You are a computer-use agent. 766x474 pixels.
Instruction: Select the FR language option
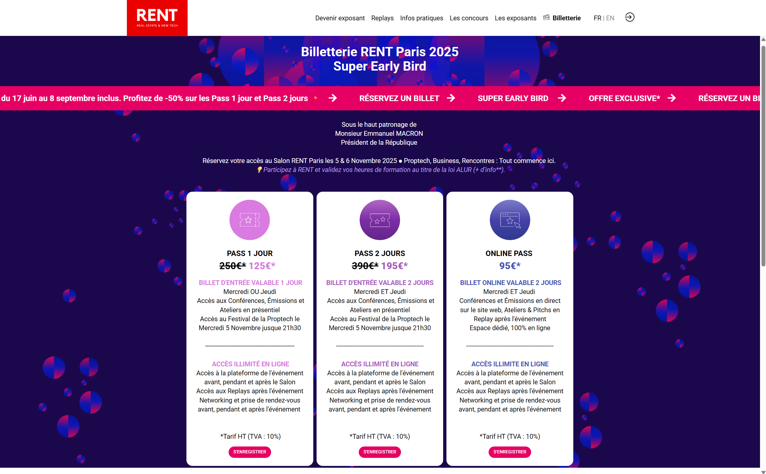point(597,18)
